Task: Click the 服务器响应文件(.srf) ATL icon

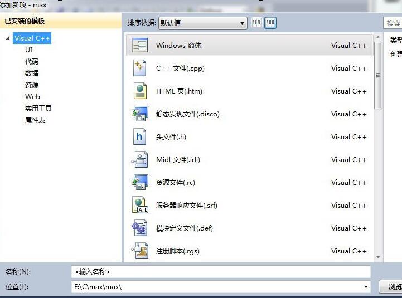Action: tap(140, 205)
